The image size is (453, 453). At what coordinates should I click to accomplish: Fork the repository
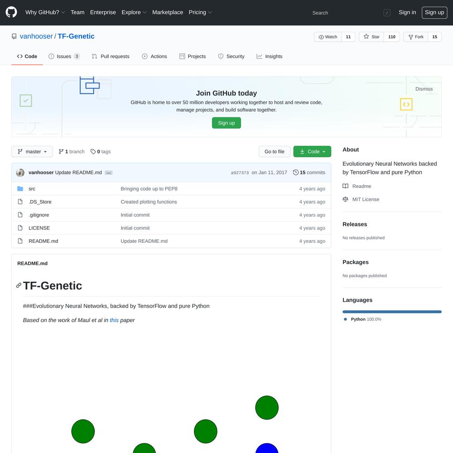click(416, 37)
